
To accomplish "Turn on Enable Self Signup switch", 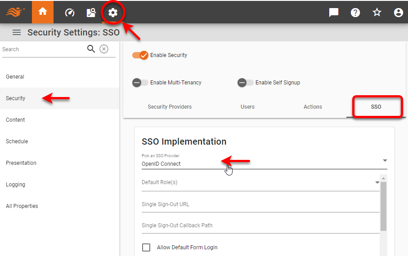I will coord(245,83).
